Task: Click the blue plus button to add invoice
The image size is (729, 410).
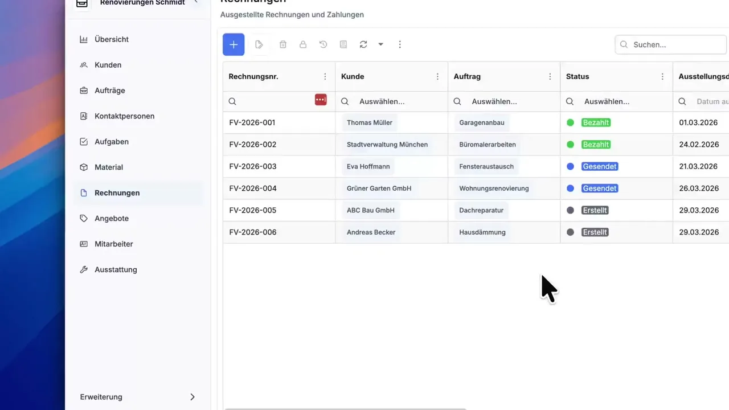Action: point(234,44)
